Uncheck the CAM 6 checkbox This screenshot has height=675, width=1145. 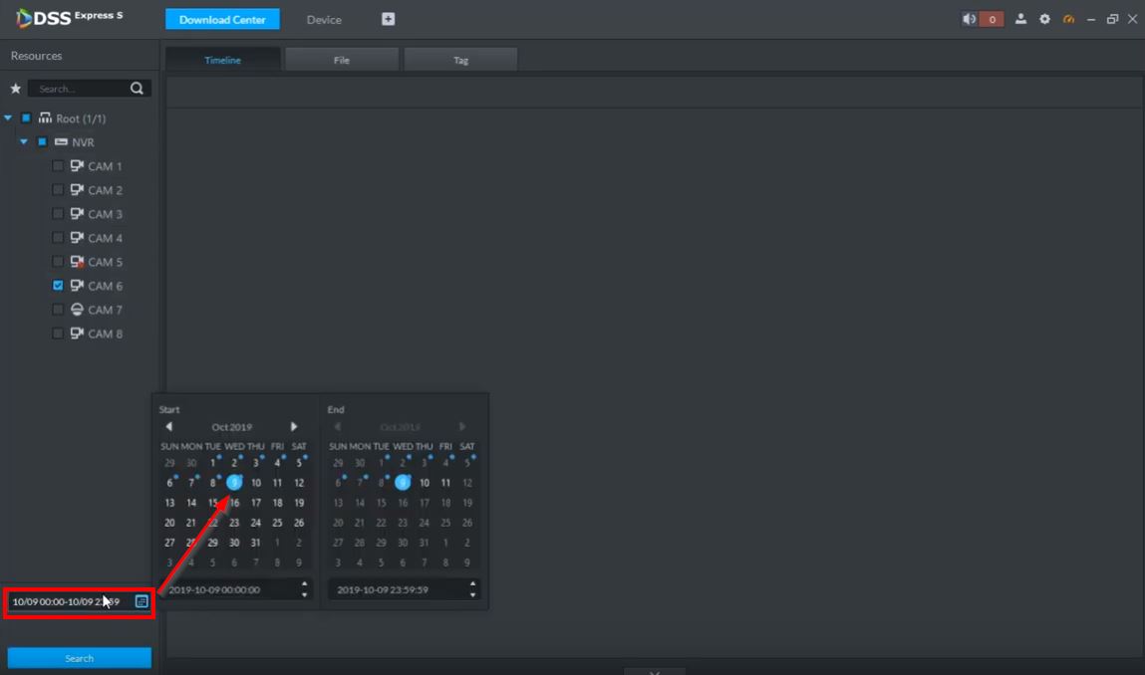click(x=58, y=286)
